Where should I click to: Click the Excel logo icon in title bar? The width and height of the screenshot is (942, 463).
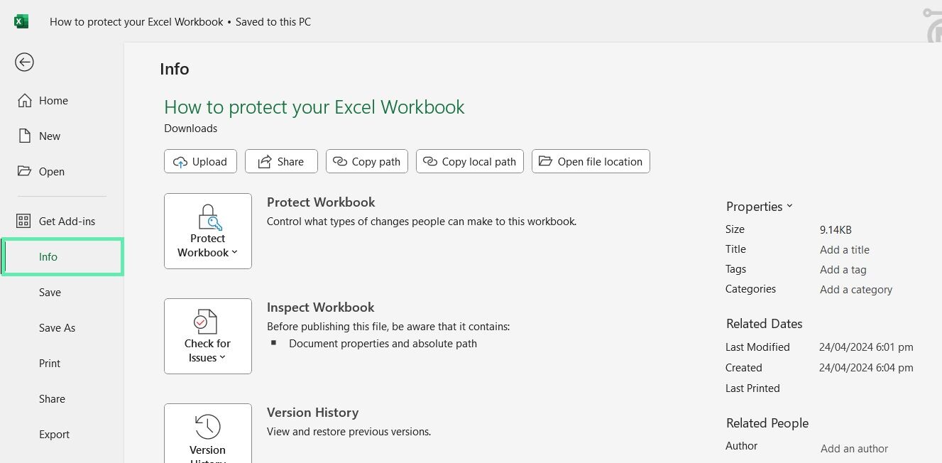21,21
